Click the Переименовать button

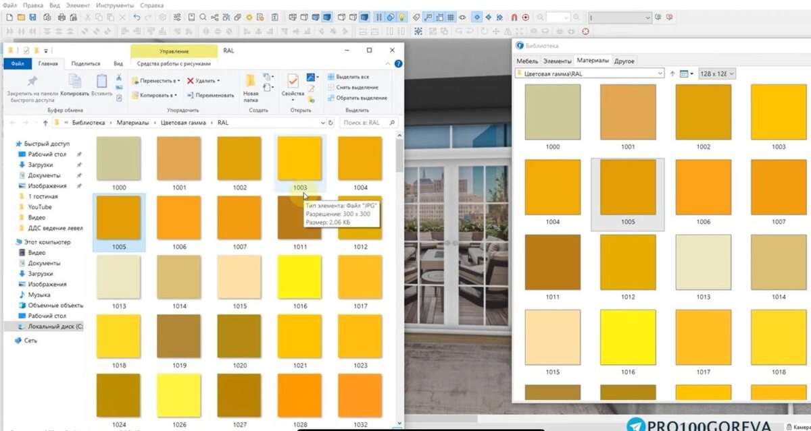pos(210,95)
